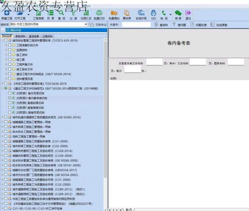249x211 pixels.
Task: Click the 查资料 lookup button
Action: pos(161,25)
